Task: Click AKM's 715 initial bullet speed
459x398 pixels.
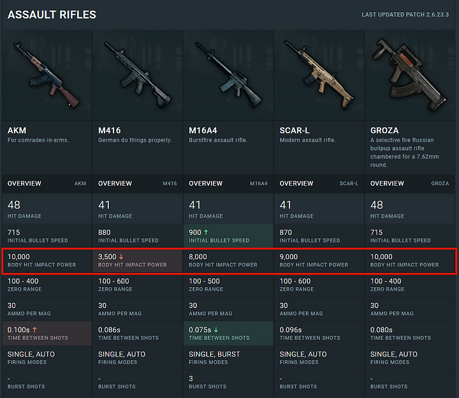Action: [14, 232]
